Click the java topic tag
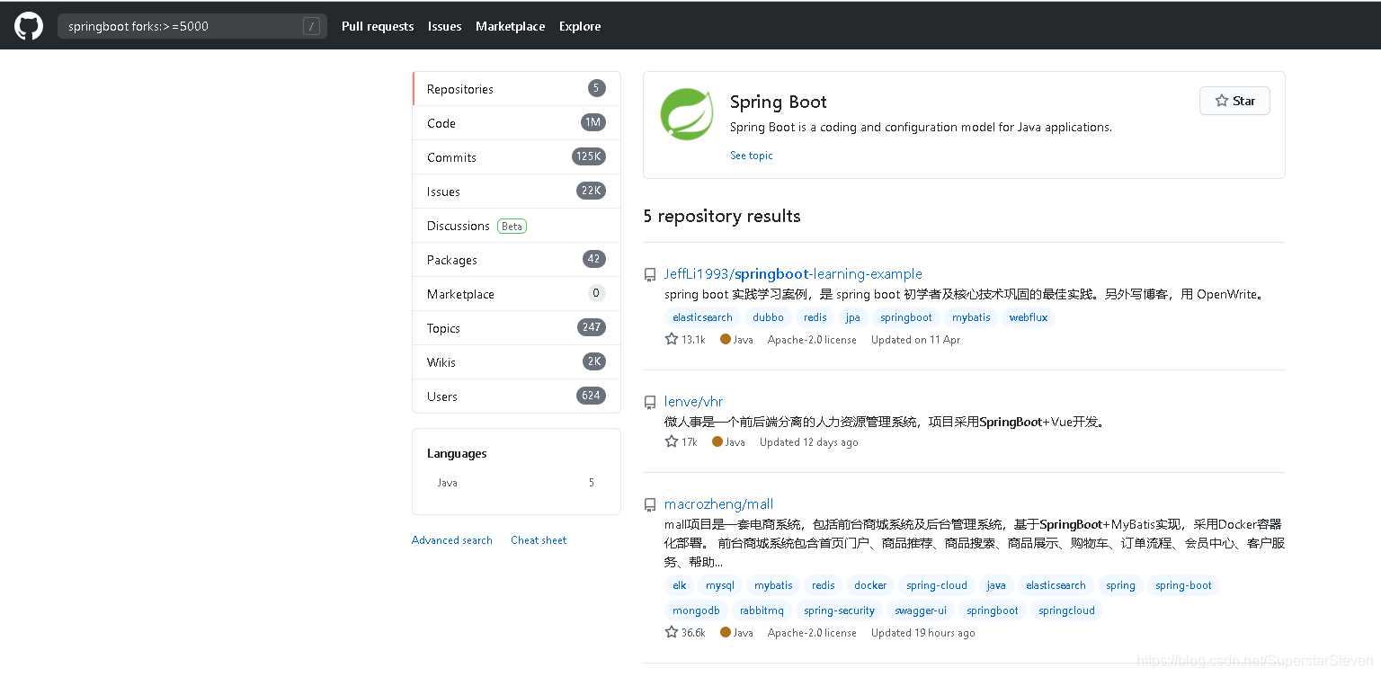1381x677 pixels. [x=996, y=585]
